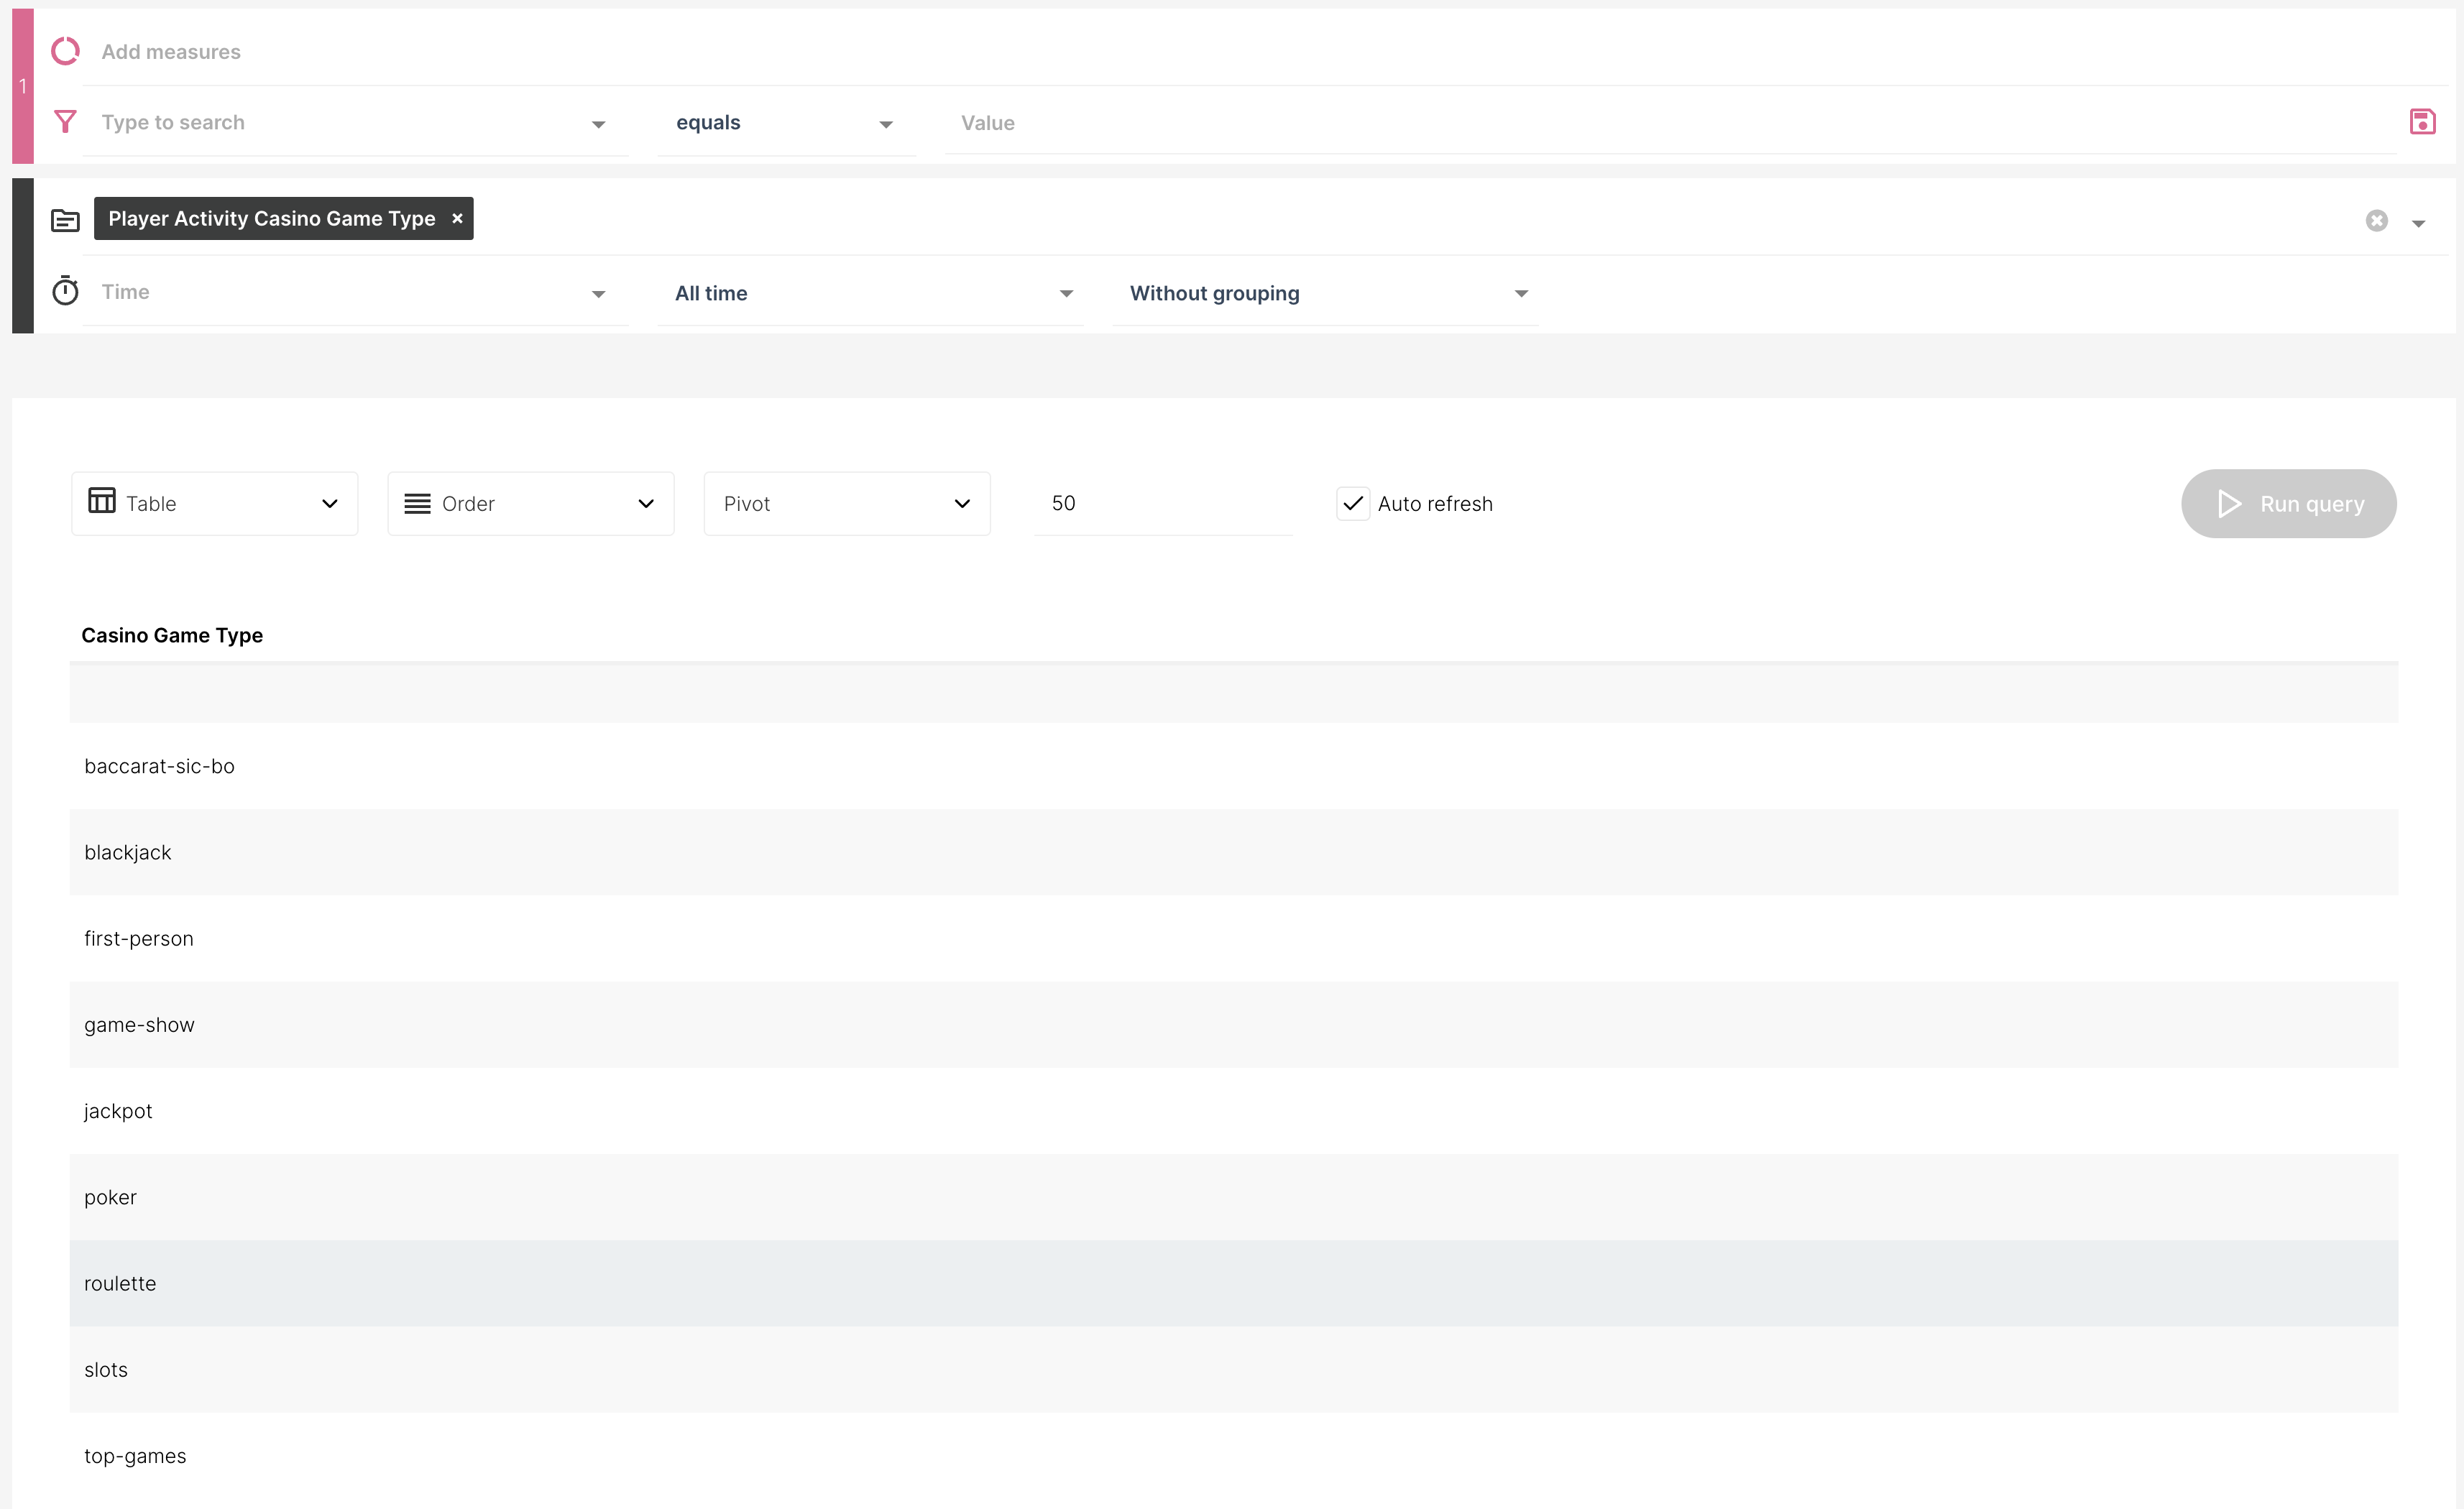The height and width of the screenshot is (1509, 2464).
Task: Expand the dimensions list arrow
Action: click(x=2418, y=224)
